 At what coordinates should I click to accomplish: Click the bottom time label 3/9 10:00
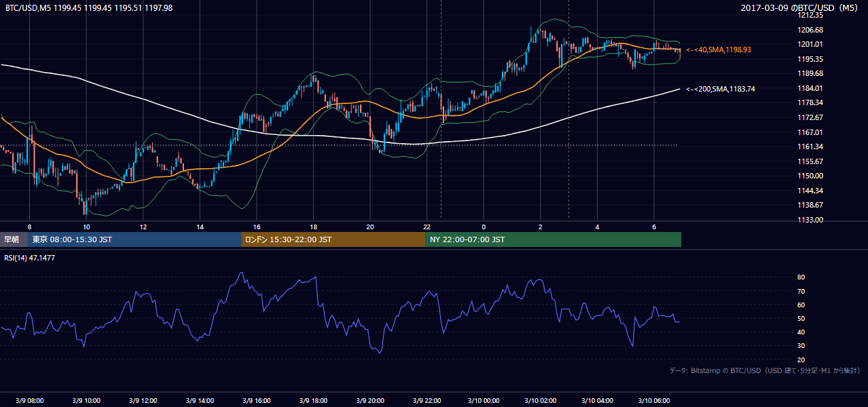click(86, 401)
